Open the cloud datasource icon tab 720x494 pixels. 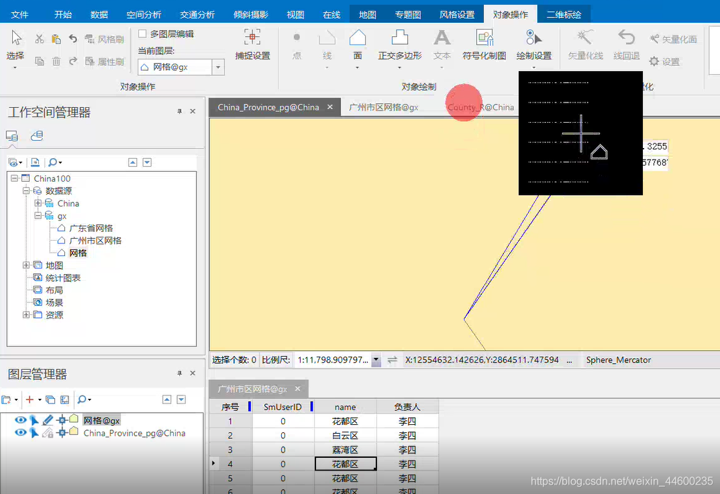pyautogui.click(x=37, y=136)
